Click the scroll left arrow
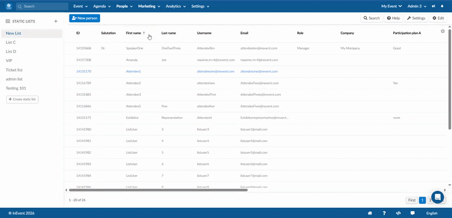This screenshot has height=218, width=452. tap(66, 190)
